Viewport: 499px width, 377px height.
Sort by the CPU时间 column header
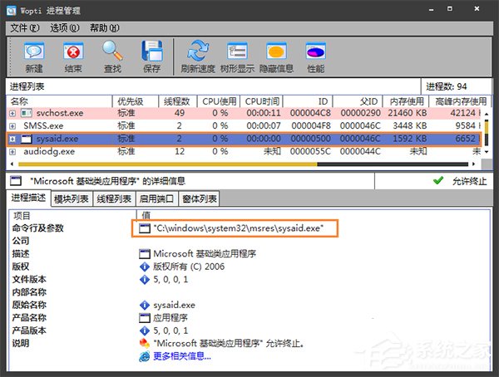click(x=262, y=101)
